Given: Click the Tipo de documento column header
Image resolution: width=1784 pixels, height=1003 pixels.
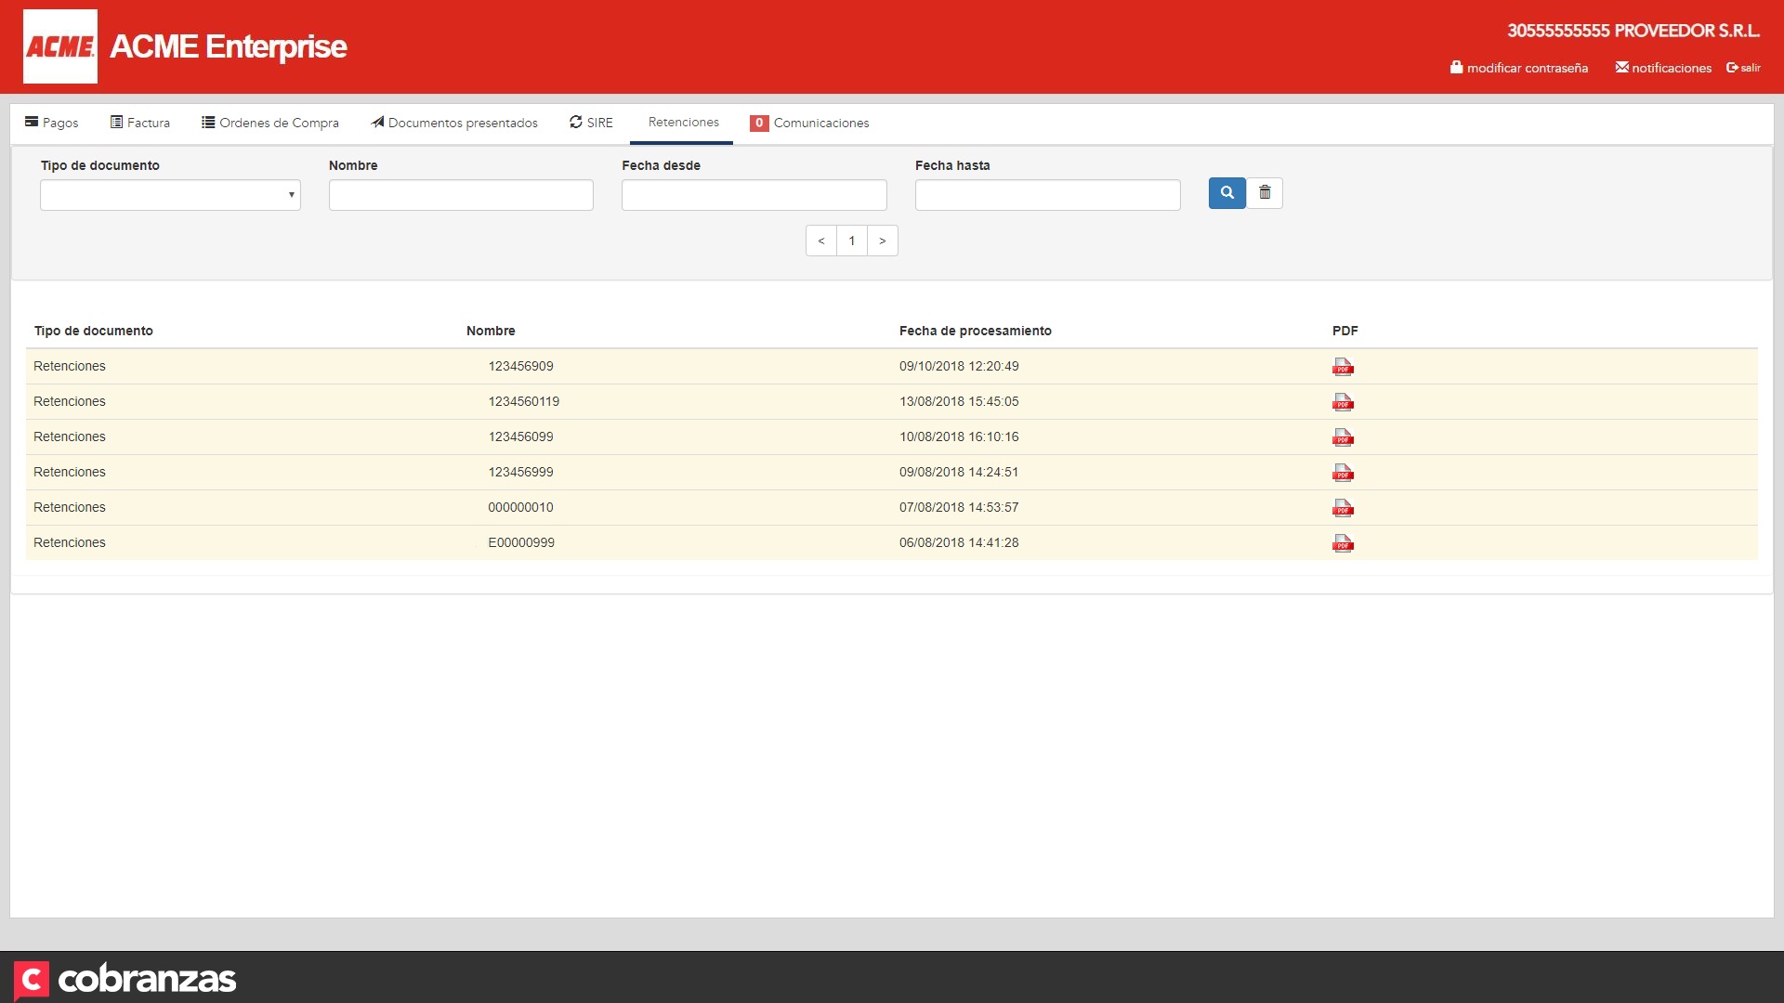Looking at the screenshot, I should point(94,331).
